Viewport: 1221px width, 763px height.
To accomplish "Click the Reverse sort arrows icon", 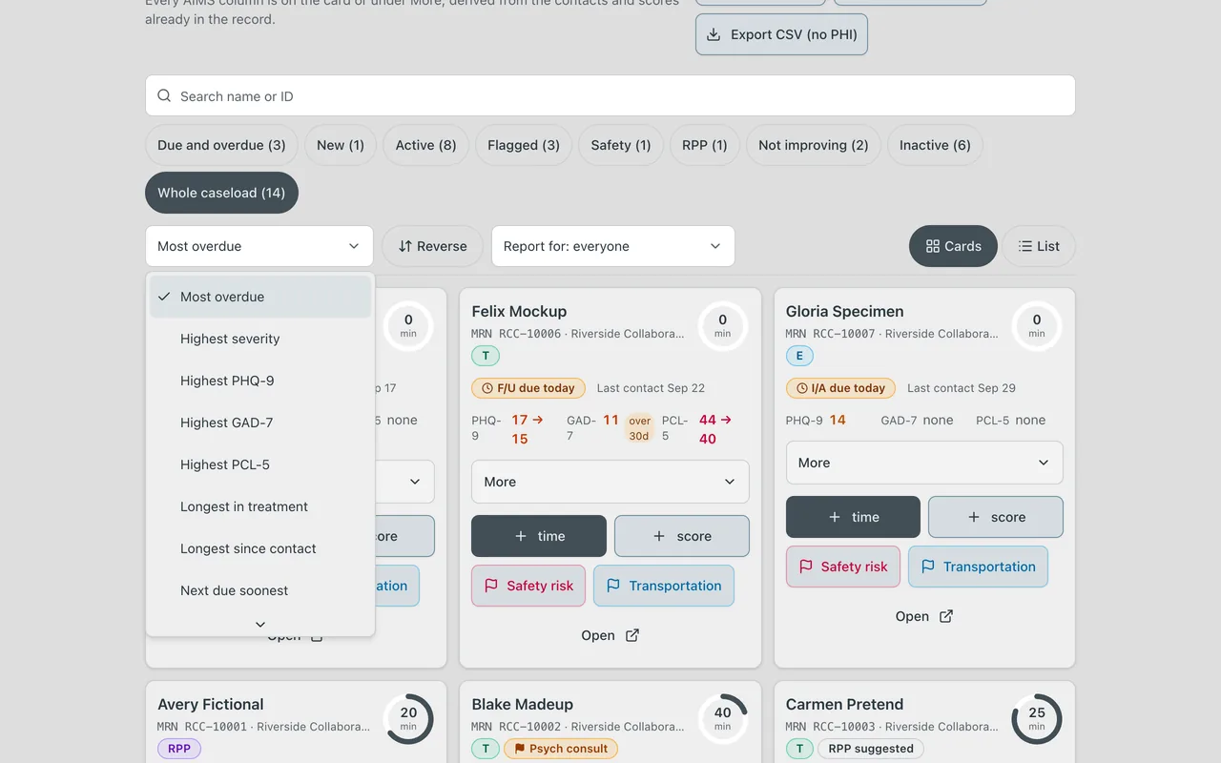I will [405, 246].
